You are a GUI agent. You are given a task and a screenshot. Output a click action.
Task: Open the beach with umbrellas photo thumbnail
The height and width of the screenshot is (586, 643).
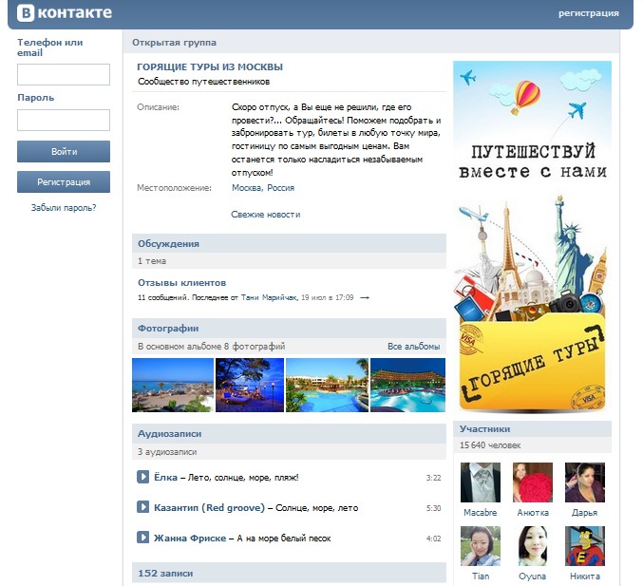pos(173,385)
